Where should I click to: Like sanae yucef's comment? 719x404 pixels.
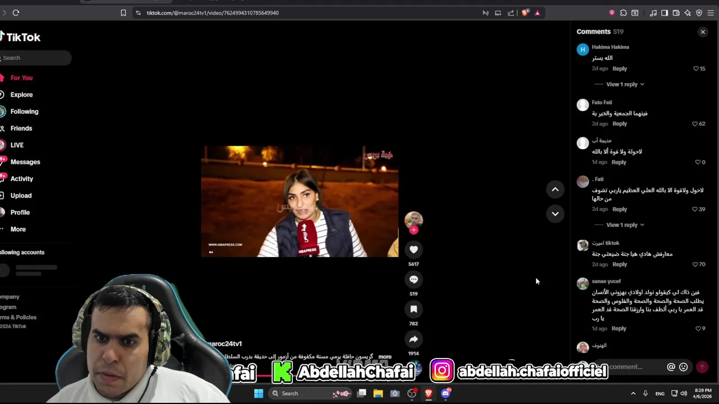(x=698, y=329)
